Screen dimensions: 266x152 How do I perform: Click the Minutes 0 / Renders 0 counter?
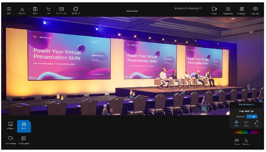click(x=188, y=8)
